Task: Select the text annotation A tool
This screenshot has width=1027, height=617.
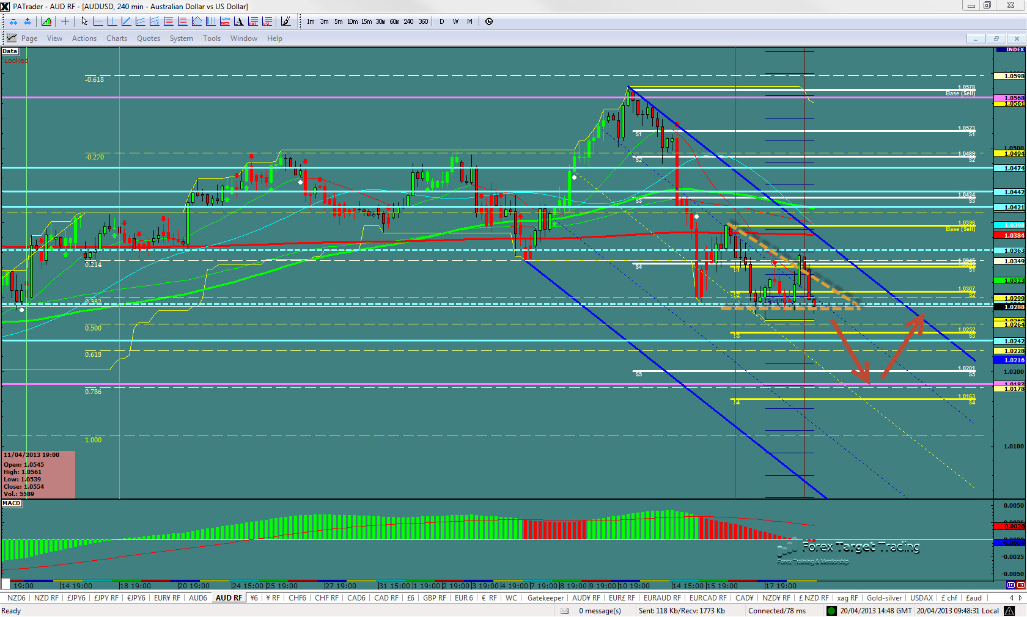Action: [x=238, y=21]
